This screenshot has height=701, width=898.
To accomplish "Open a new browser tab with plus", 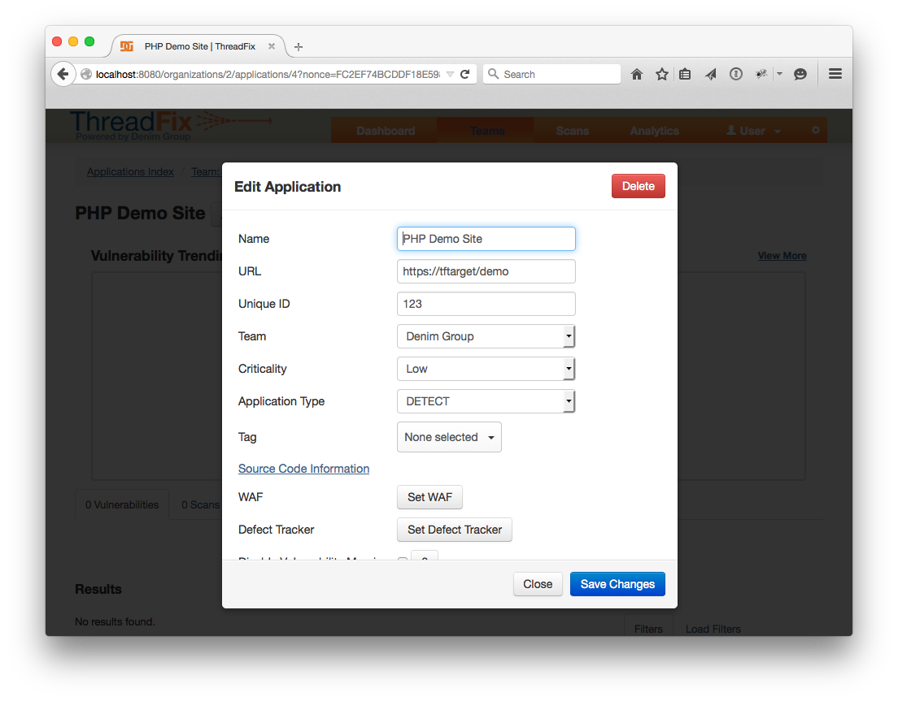I will pos(299,47).
